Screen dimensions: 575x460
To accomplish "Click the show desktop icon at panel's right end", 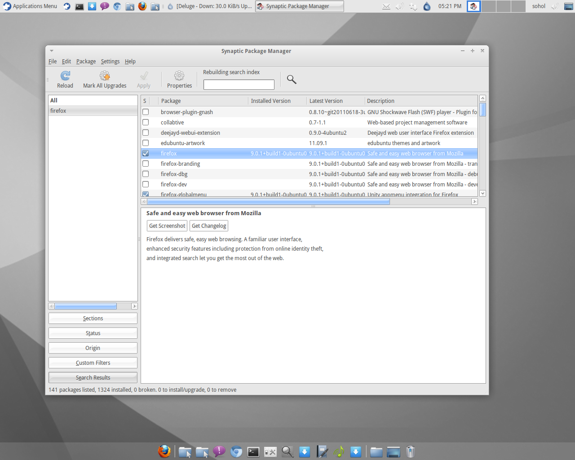I will 569,6.
